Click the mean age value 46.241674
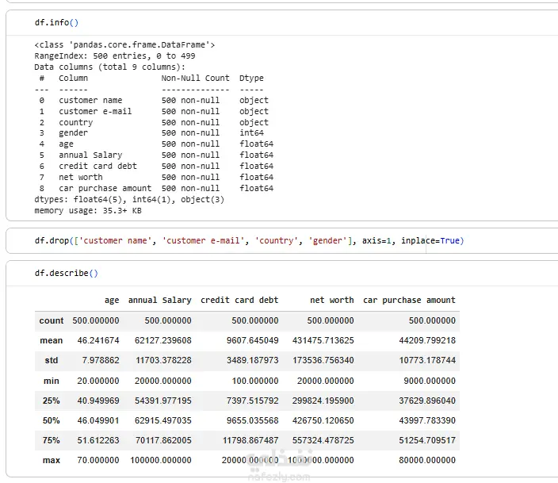 [98, 340]
